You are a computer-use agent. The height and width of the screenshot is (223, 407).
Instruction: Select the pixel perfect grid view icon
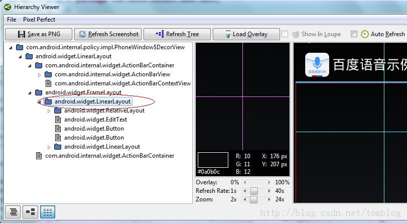(47, 212)
